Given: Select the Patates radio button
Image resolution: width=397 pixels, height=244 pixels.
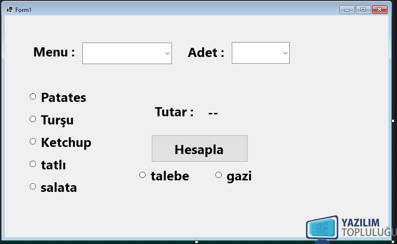Looking at the screenshot, I should (x=33, y=96).
